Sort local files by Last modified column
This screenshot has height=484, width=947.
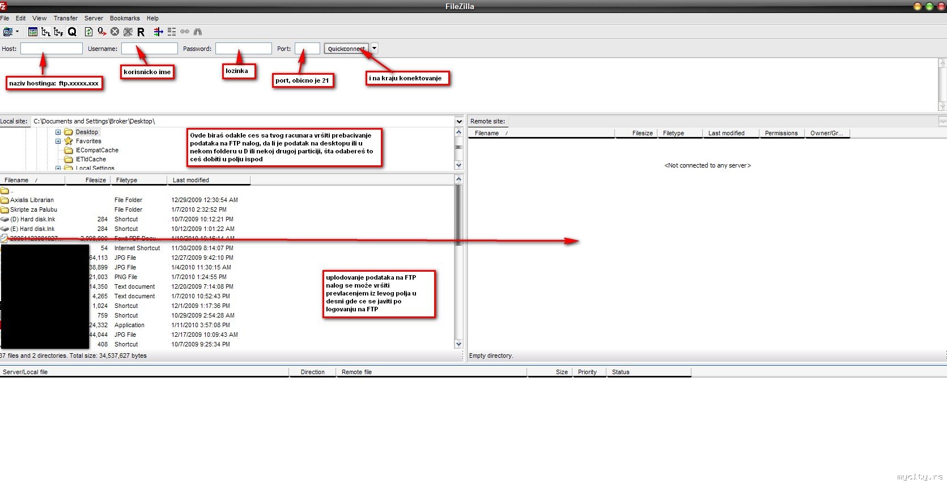pyautogui.click(x=209, y=180)
